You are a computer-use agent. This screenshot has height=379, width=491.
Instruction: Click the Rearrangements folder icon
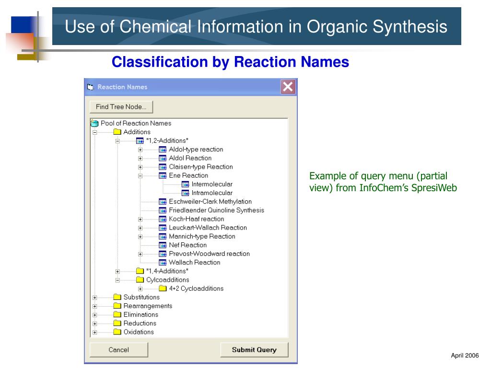117,306
